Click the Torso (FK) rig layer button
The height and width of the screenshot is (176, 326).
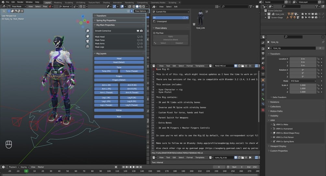[106, 71]
